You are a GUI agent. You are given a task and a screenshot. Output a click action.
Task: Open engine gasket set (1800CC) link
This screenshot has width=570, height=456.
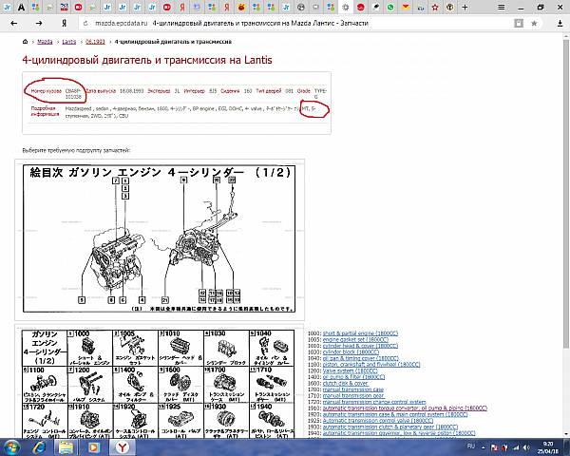tap(355, 339)
